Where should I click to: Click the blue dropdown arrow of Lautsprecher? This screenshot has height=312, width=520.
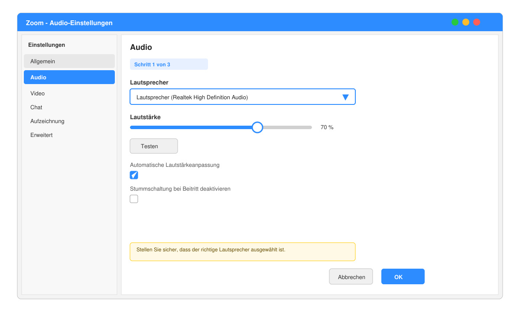click(345, 97)
